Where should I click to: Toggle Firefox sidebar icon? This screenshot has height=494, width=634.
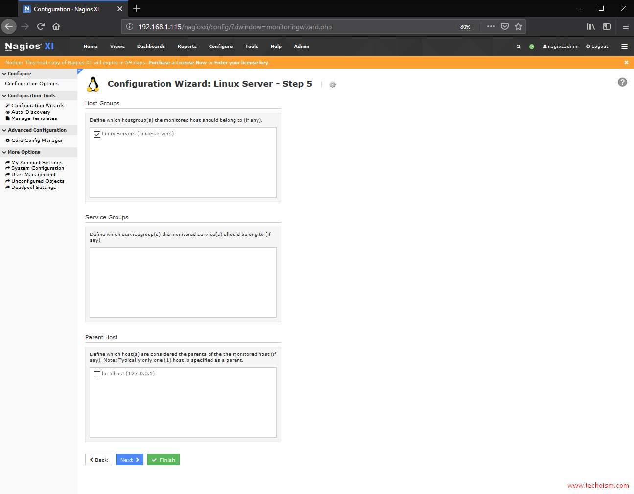coord(607,26)
